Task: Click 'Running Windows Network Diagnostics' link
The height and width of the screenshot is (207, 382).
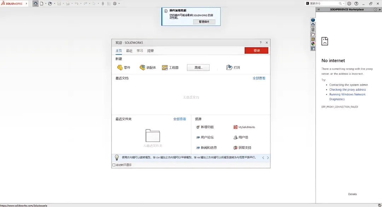Action: (347, 97)
